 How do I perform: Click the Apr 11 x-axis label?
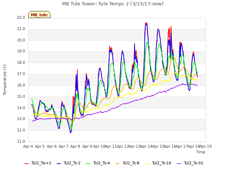[x=111, y=146]
